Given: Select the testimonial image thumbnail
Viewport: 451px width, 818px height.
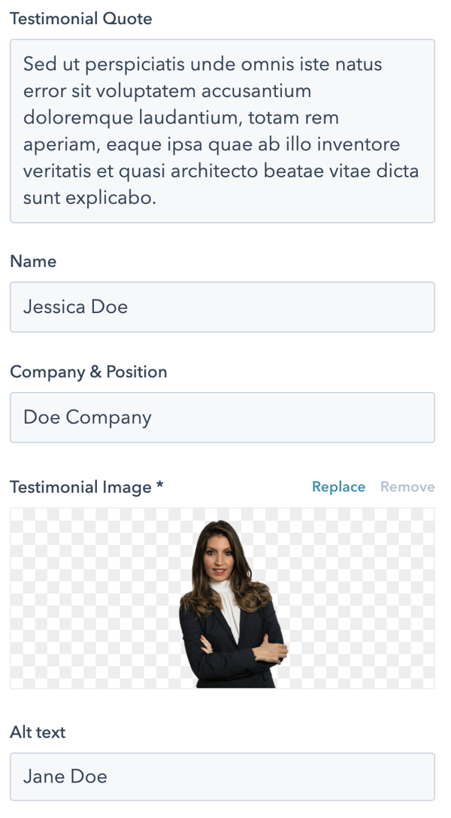Looking at the screenshot, I should click(x=222, y=598).
